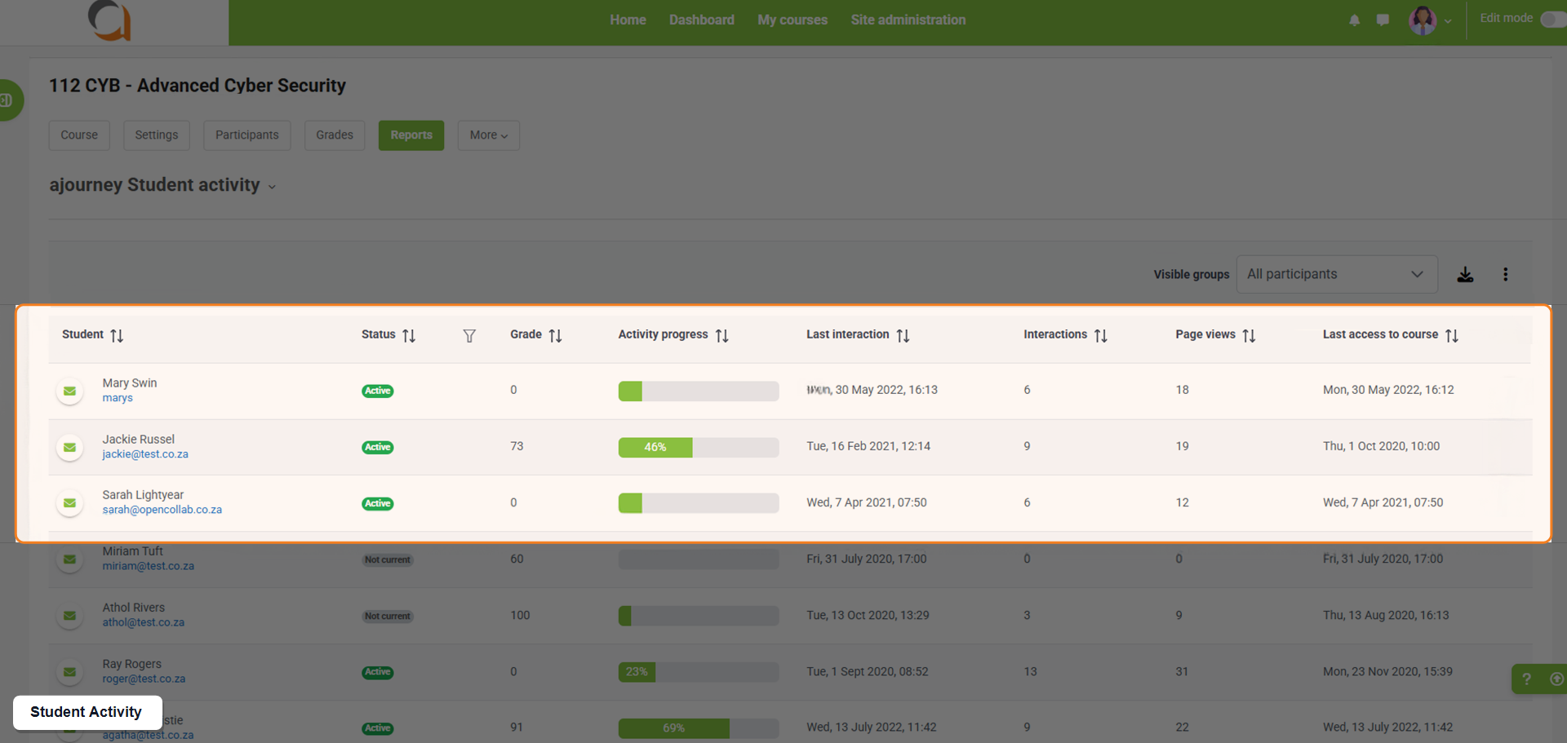The image size is (1567, 743).
Task: Click Athol Rivers' Not current badge
Action: pyautogui.click(x=388, y=617)
